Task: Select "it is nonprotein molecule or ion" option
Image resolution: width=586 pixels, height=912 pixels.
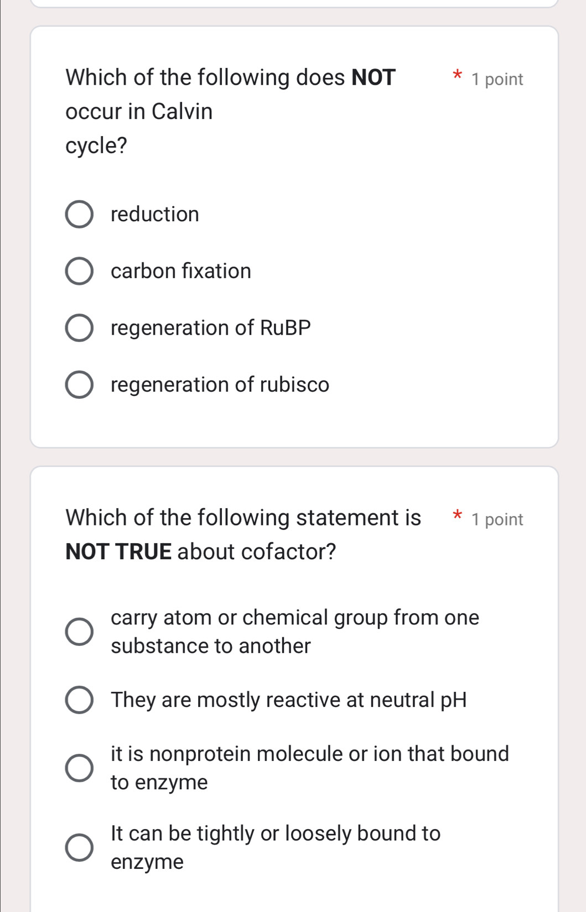Action: [x=79, y=768]
